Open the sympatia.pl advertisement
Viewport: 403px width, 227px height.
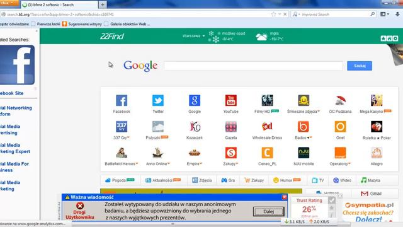click(369, 211)
